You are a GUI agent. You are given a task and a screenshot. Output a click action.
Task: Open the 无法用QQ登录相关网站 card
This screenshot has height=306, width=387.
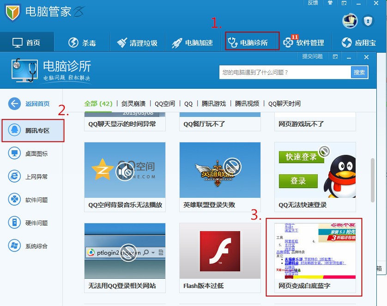point(125,258)
